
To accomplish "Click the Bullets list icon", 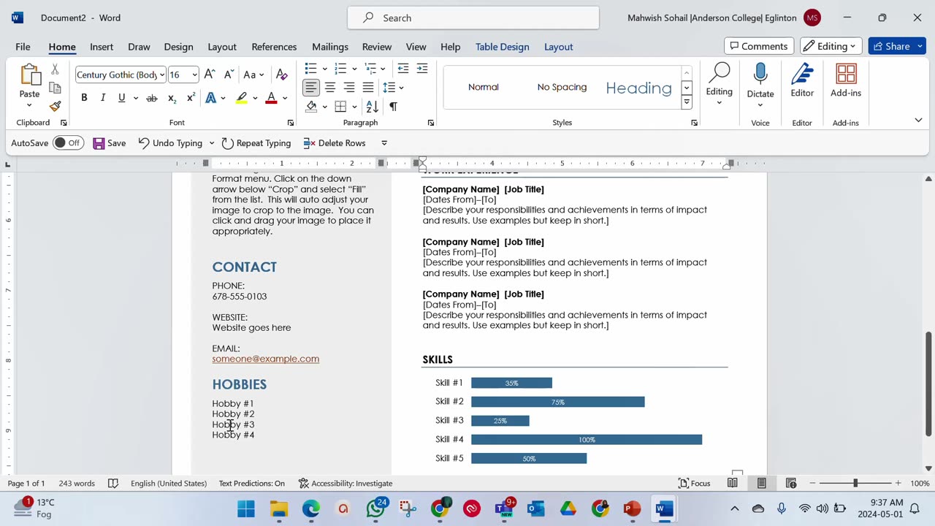I will [311, 69].
